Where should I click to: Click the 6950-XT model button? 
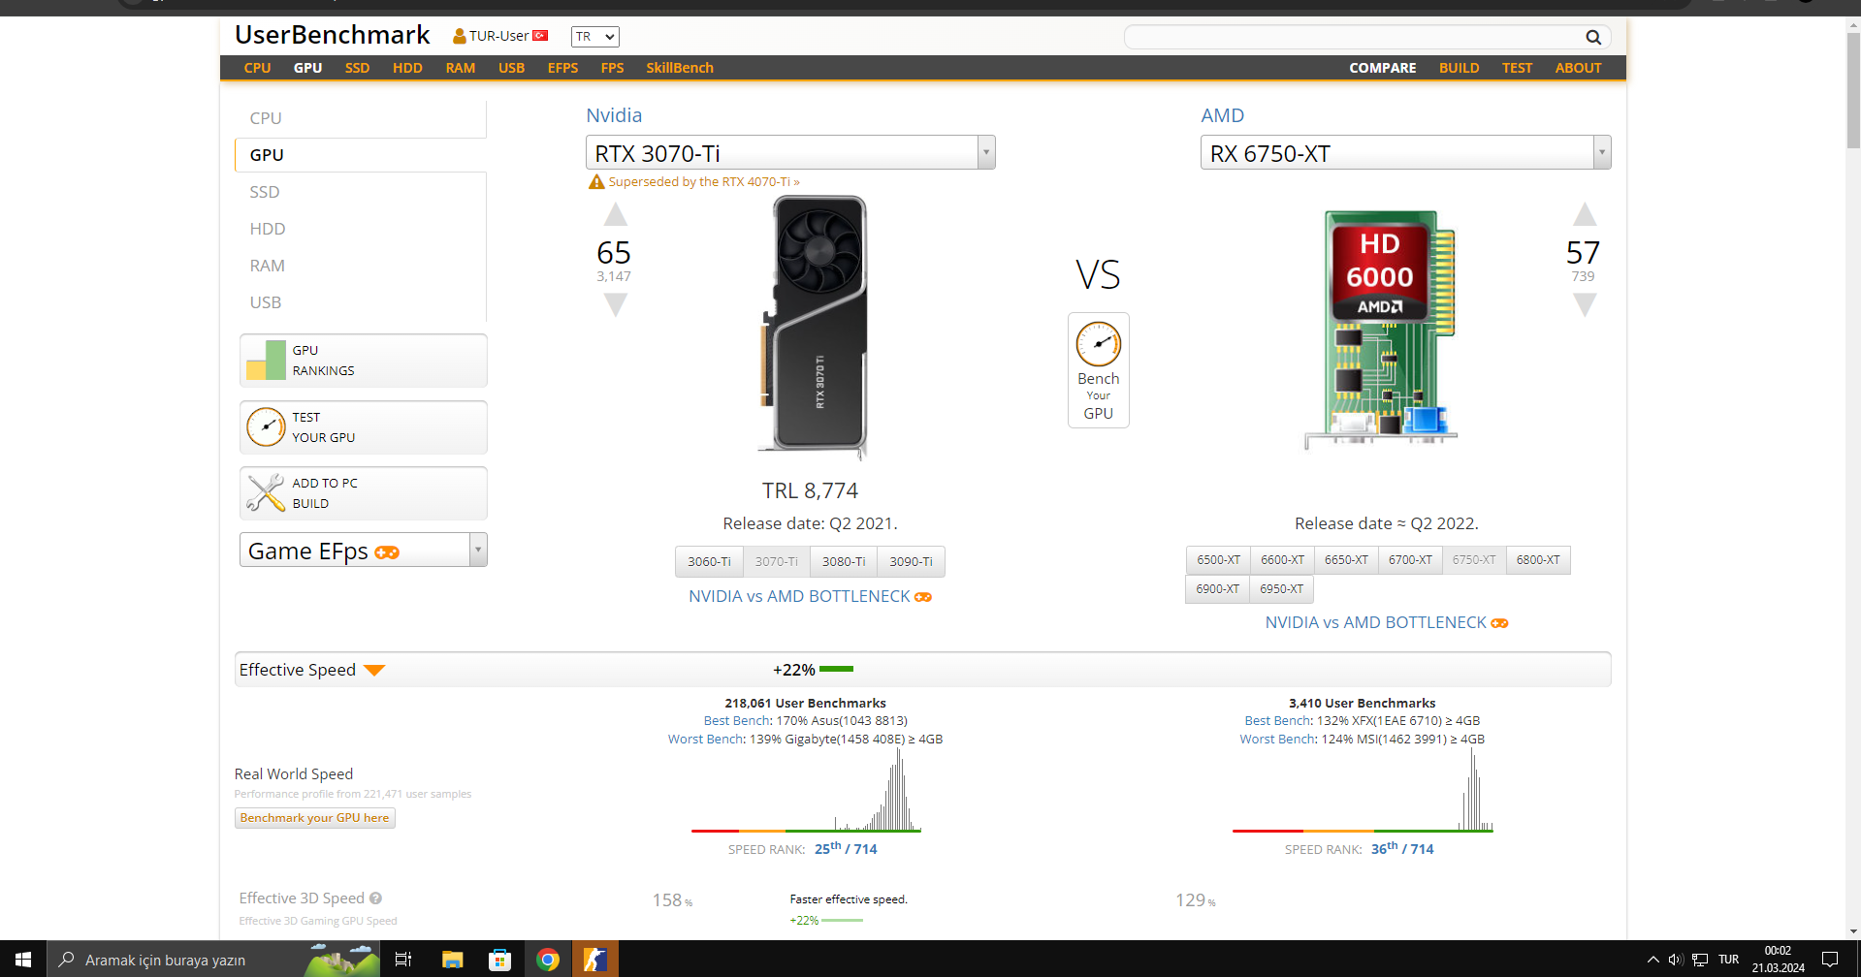pos(1281,588)
